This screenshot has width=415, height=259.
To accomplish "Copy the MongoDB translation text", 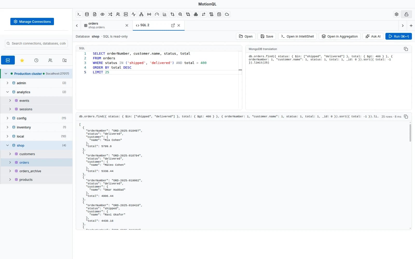I will click(406, 49).
